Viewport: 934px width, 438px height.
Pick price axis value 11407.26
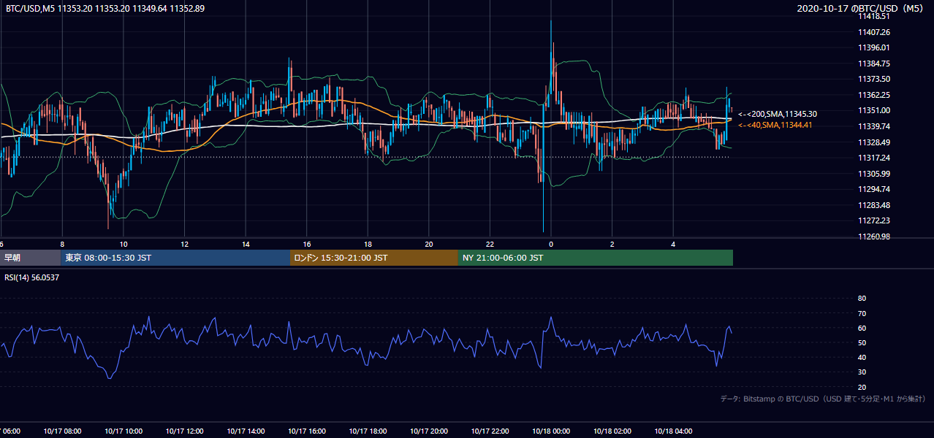pyautogui.click(x=875, y=32)
